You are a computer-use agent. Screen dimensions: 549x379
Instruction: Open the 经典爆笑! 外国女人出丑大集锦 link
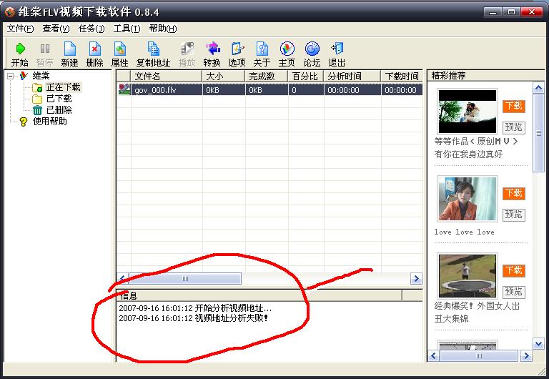pyautogui.click(x=477, y=312)
